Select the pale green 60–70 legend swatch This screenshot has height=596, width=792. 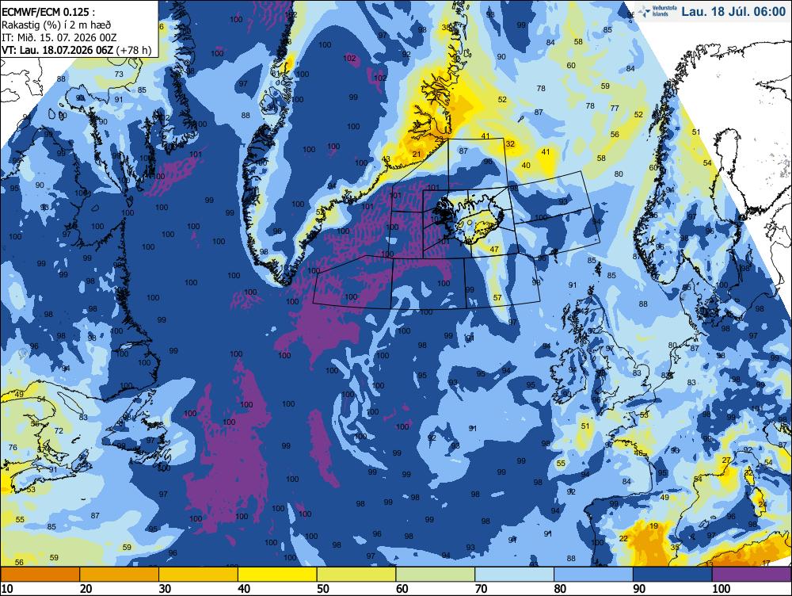click(436, 575)
